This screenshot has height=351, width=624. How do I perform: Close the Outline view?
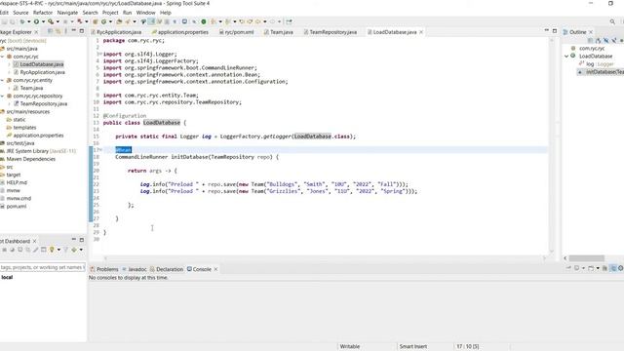pyautogui.click(x=591, y=32)
